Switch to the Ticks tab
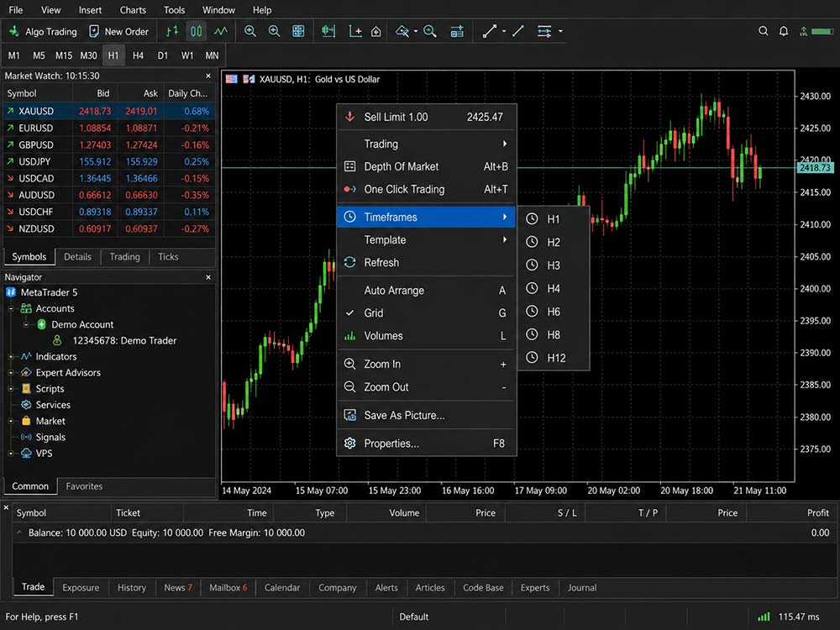 168,257
